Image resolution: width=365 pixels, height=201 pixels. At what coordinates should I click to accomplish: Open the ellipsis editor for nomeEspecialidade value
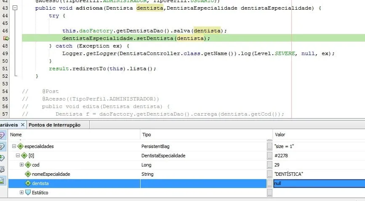click(269, 174)
